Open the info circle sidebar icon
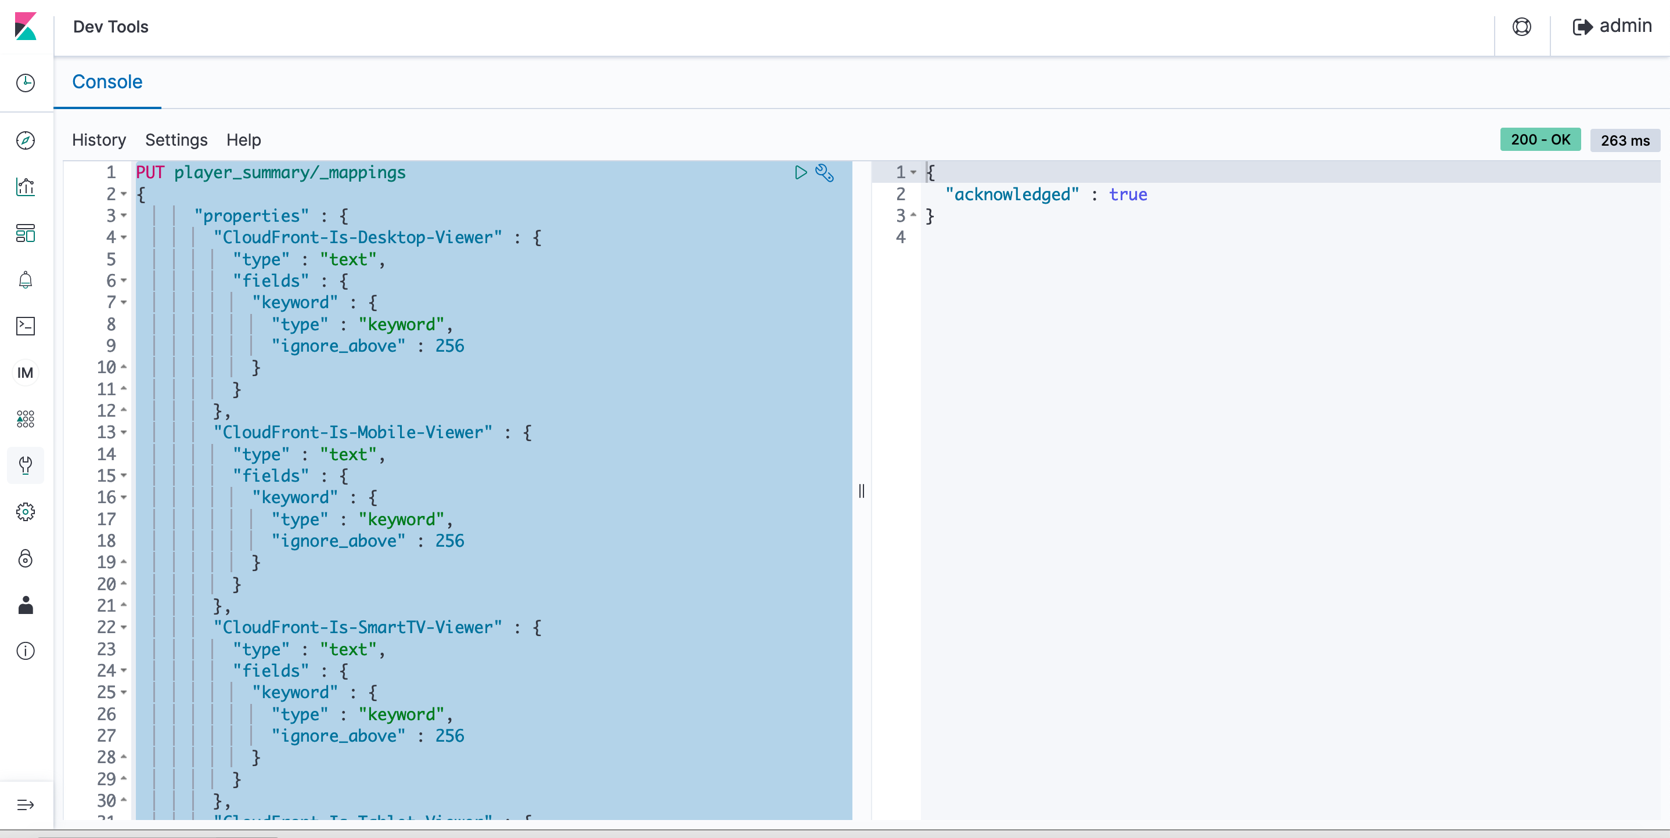 26,651
